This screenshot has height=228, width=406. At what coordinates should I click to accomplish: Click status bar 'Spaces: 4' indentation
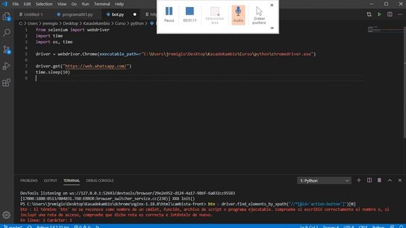[331, 227]
